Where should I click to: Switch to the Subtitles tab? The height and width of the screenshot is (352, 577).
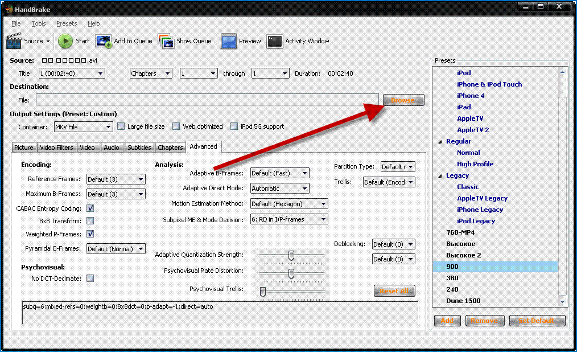(139, 148)
